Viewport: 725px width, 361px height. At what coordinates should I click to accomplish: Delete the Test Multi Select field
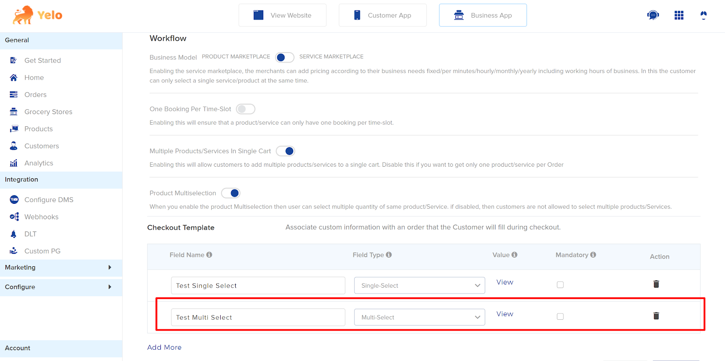click(x=656, y=316)
